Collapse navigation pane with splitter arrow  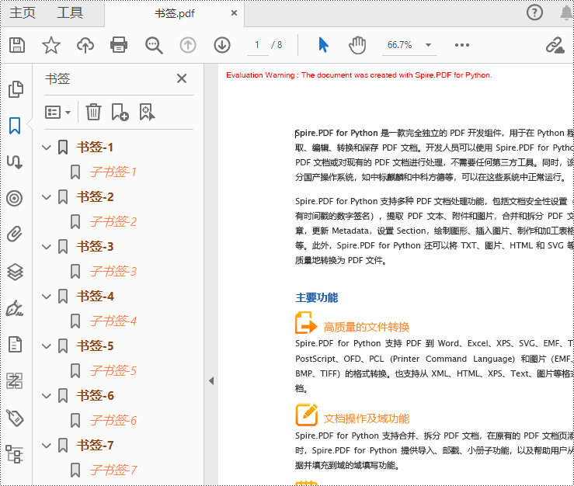pyautogui.click(x=211, y=381)
